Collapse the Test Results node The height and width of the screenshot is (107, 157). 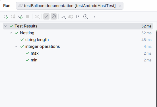click(x=5, y=26)
